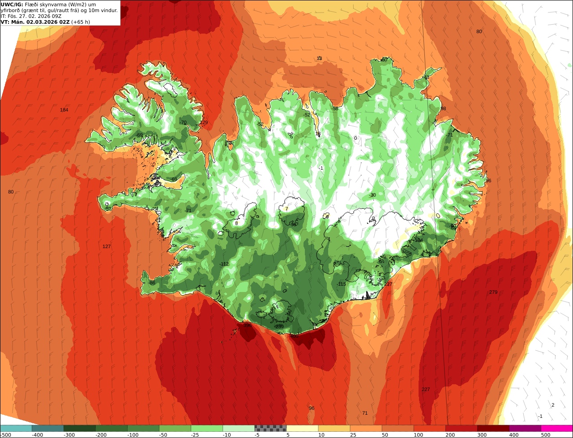This screenshot has width=573, height=438.
Task: Click the '2' value on the map
Action: 552,405
